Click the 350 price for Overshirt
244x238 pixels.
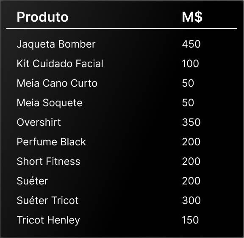tap(191, 122)
